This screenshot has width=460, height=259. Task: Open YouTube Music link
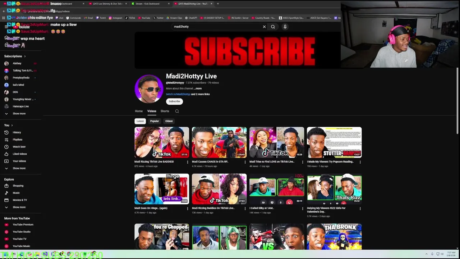click(x=21, y=246)
